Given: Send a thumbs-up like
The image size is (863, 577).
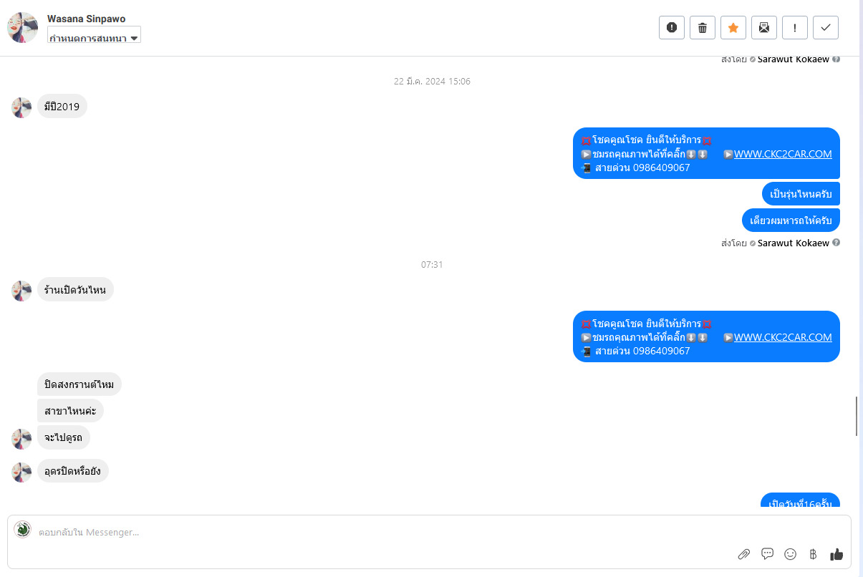Looking at the screenshot, I should tap(836, 554).
